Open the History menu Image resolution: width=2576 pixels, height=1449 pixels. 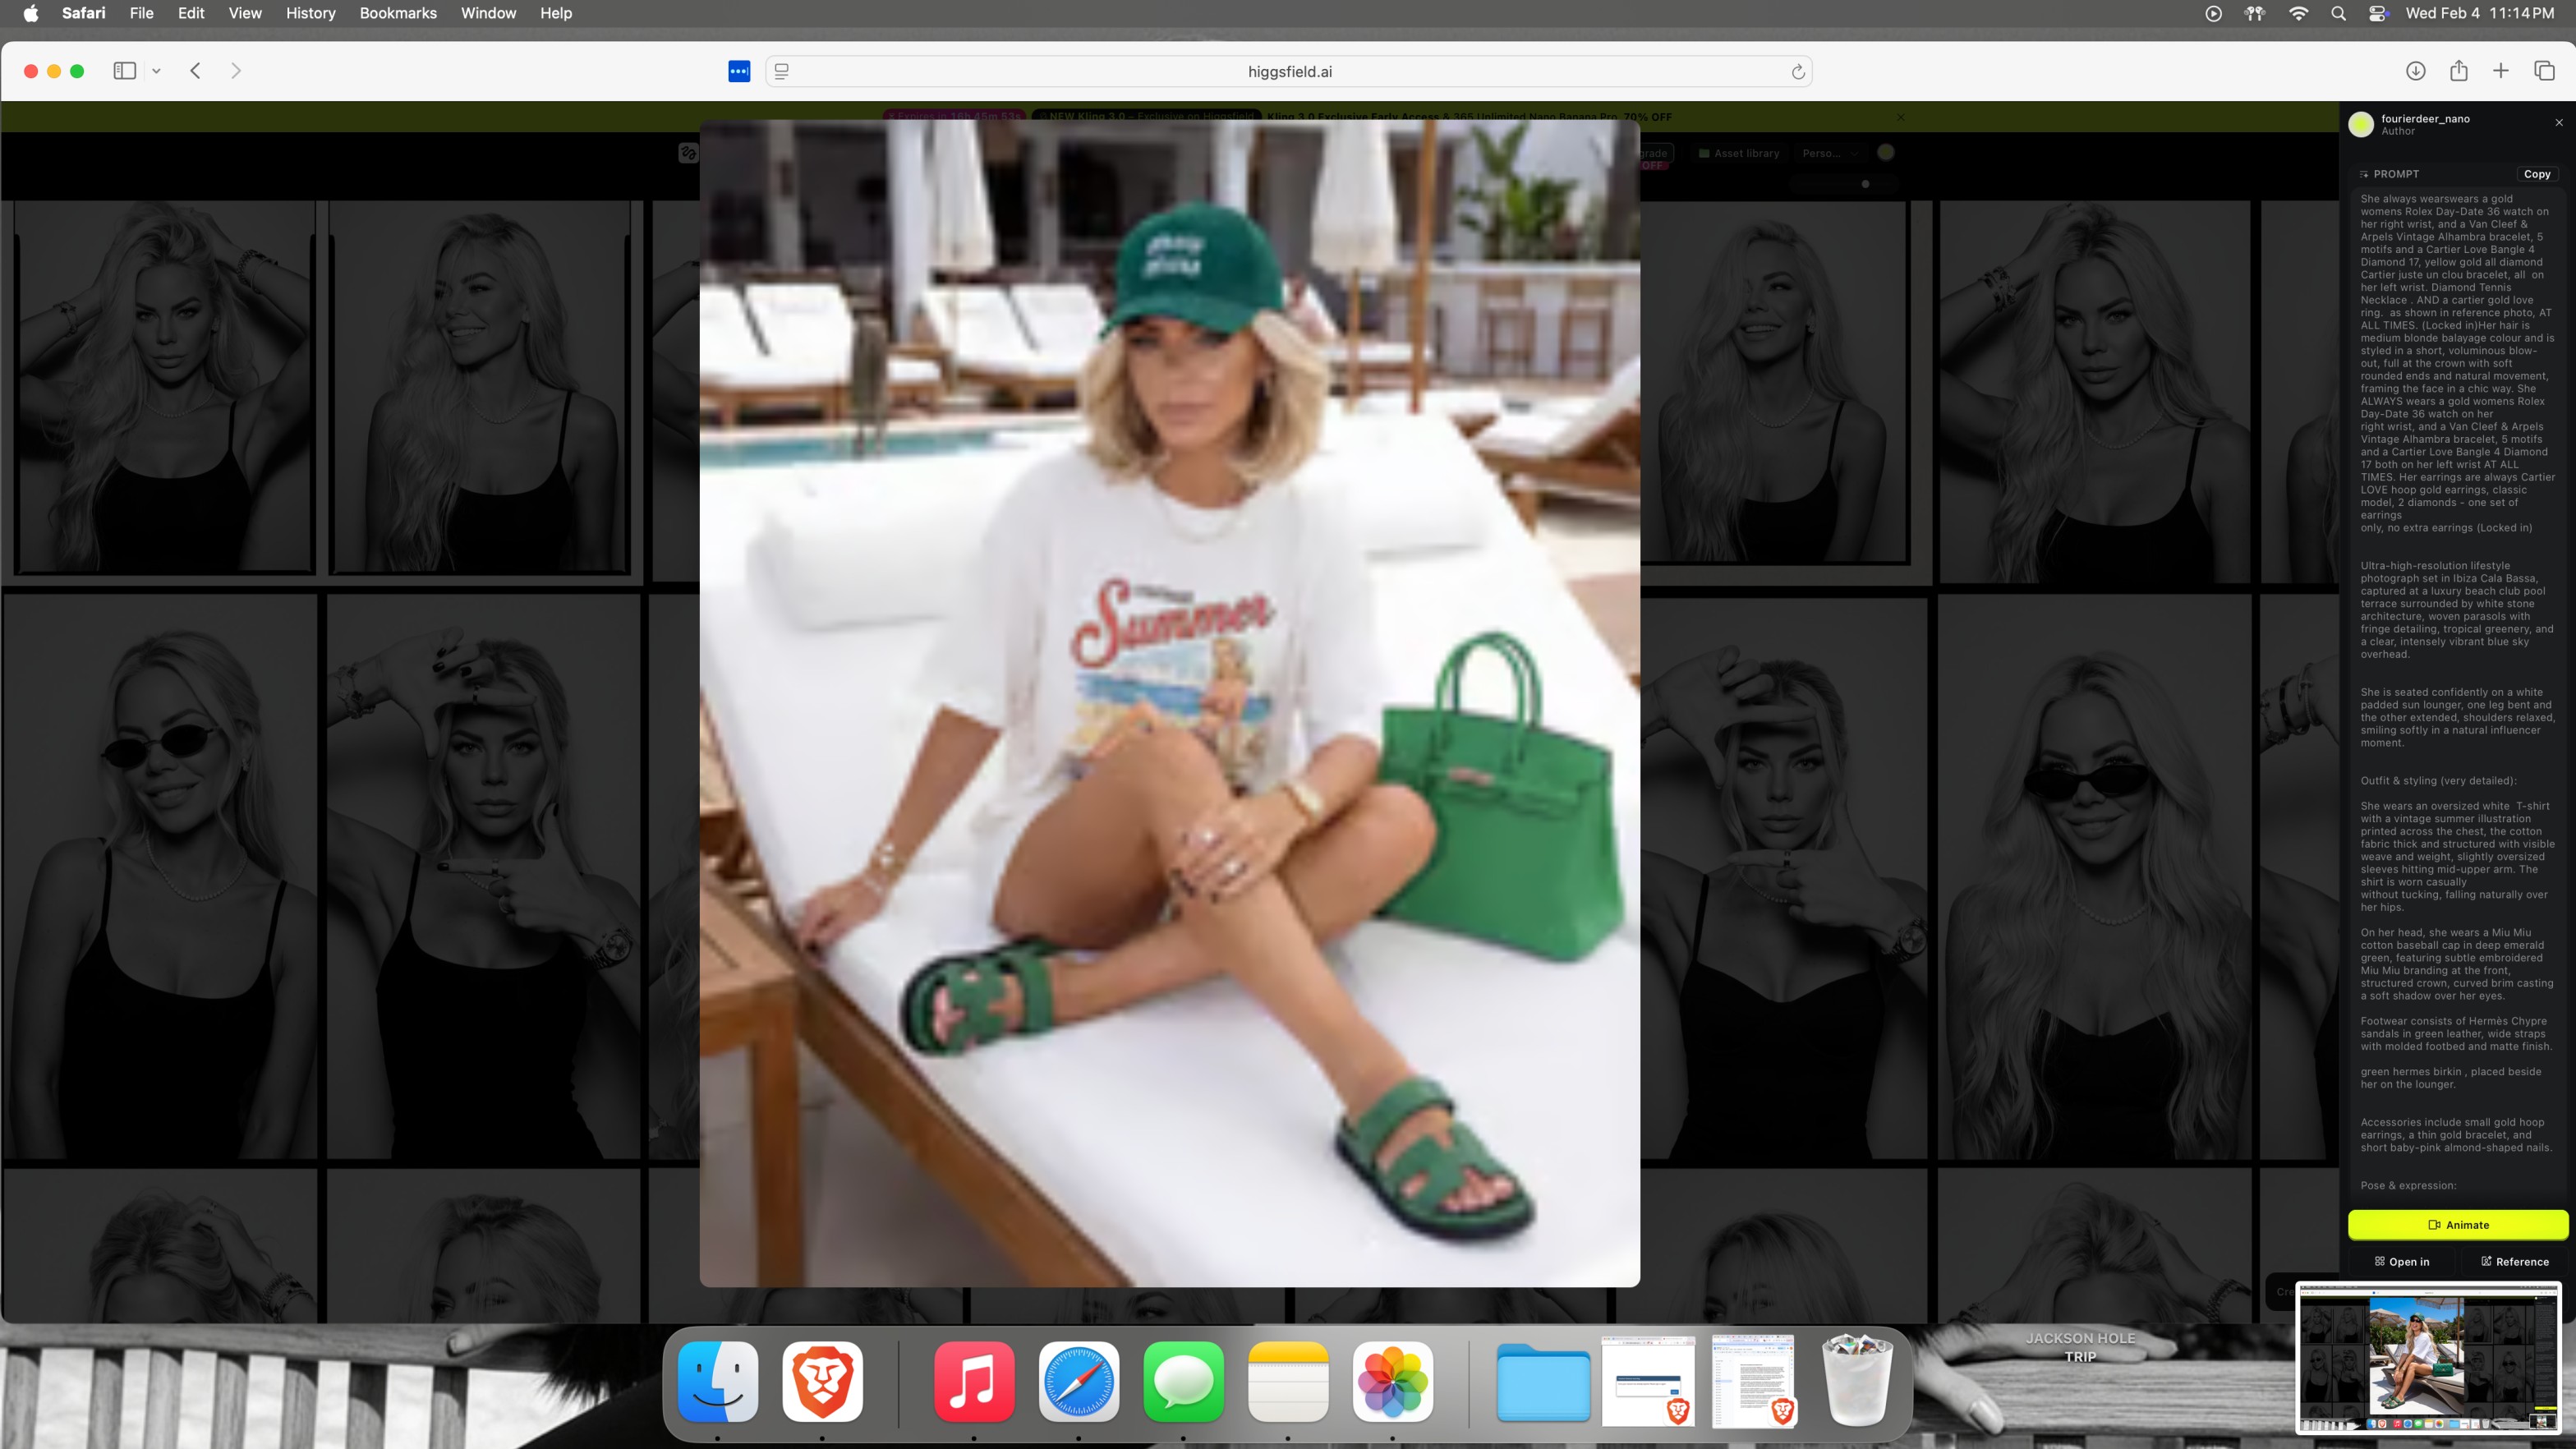click(x=310, y=13)
